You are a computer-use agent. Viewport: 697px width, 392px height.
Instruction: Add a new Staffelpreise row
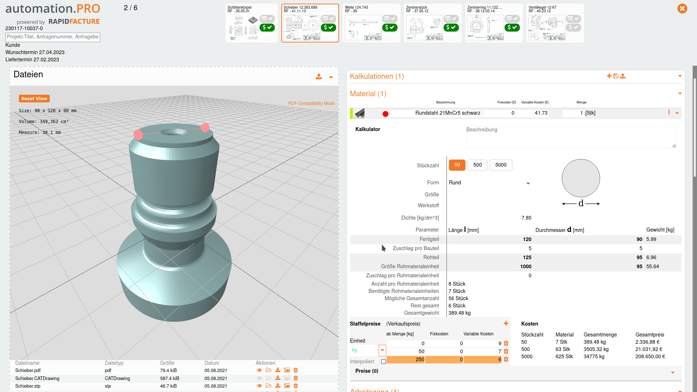[x=506, y=323]
